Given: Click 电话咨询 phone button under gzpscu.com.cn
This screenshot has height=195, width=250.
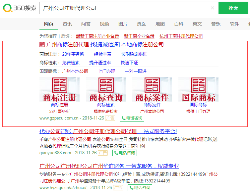Looking at the screenshot, I should (132, 118).
